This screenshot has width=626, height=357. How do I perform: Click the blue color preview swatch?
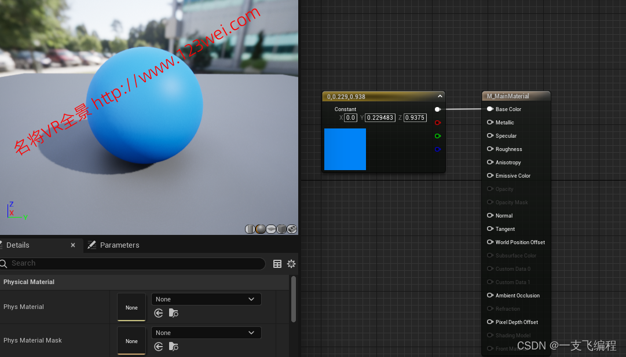(x=345, y=149)
